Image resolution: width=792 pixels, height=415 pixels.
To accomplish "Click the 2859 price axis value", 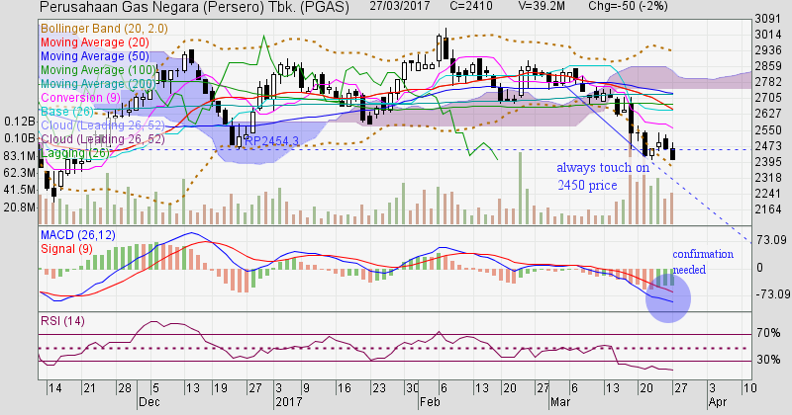I will (x=768, y=66).
